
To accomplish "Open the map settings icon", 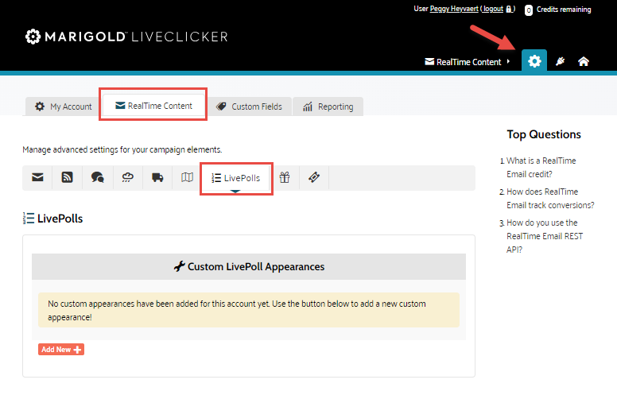I will click(187, 178).
